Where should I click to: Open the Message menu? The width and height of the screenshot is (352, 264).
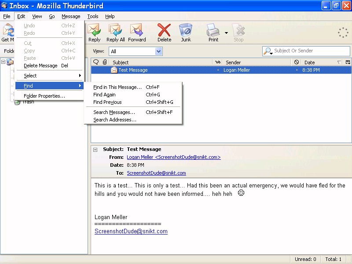tap(71, 16)
